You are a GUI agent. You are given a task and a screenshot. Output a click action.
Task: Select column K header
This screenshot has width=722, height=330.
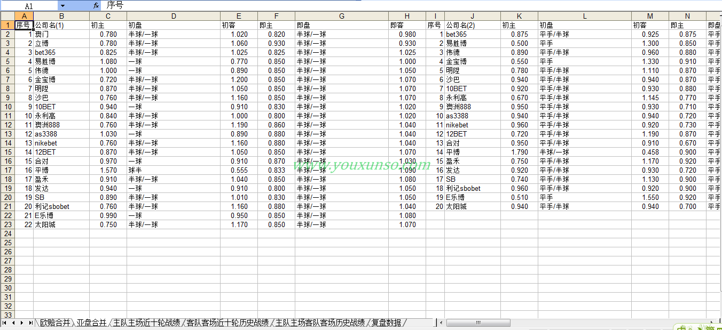tap(520, 16)
